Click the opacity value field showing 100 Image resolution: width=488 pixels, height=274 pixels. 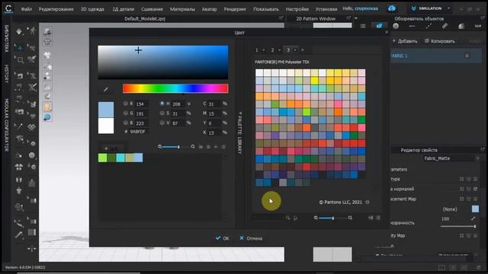point(454,219)
